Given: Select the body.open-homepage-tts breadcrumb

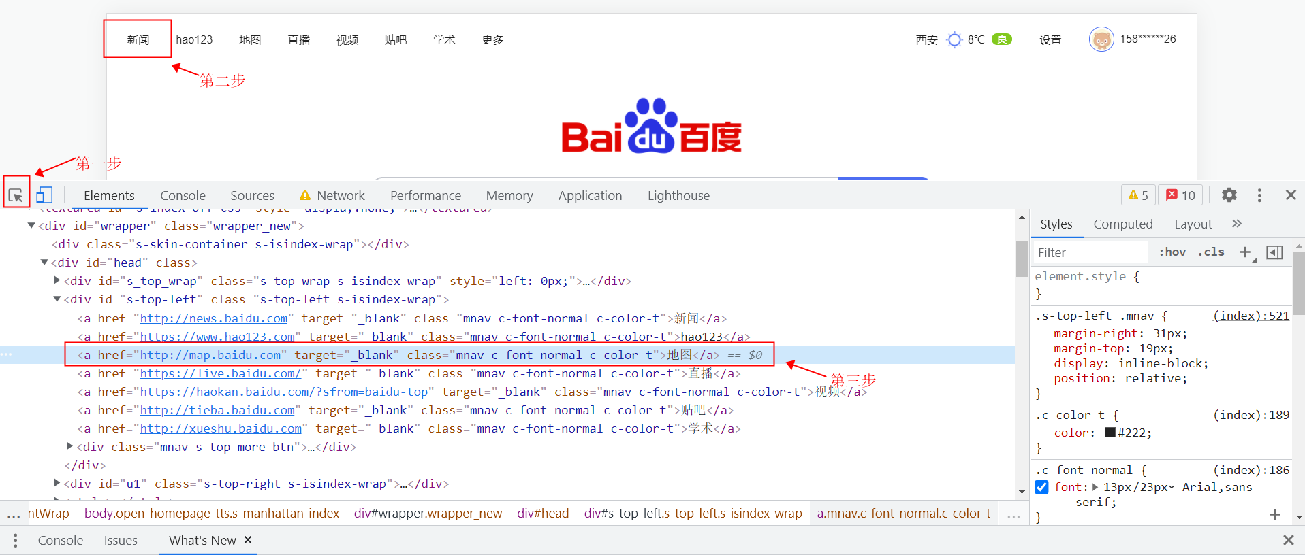Looking at the screenshot, I should (211, 514).
